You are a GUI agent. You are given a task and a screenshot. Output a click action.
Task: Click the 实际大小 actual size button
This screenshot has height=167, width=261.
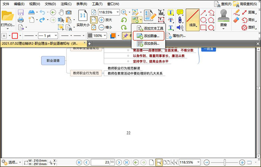(x=83, y=19)
